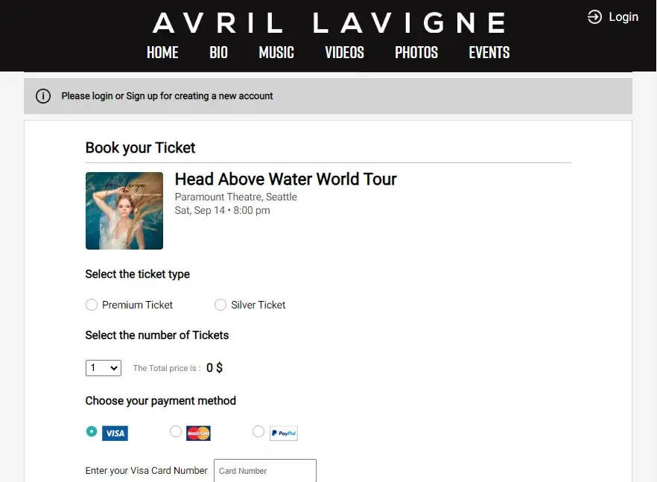The height and width of the screenshot is (482, 657).
Task: Click the Visa card logo
Action: tap(115, 433)
